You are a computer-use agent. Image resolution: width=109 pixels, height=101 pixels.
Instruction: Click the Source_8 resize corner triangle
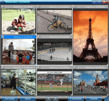[x=35, y=64]
